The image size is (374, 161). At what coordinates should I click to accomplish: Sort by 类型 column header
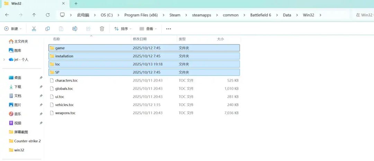(182, 39)
